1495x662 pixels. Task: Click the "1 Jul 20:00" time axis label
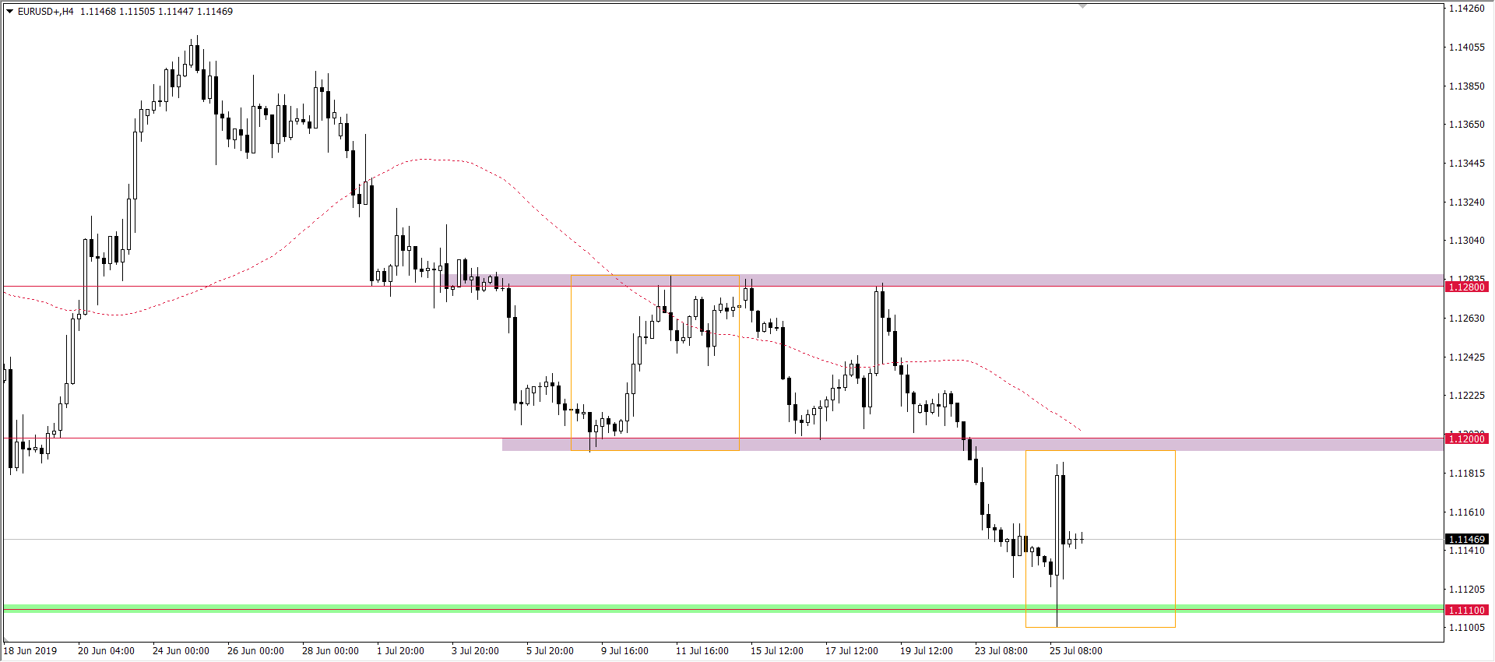click(400, 651)
